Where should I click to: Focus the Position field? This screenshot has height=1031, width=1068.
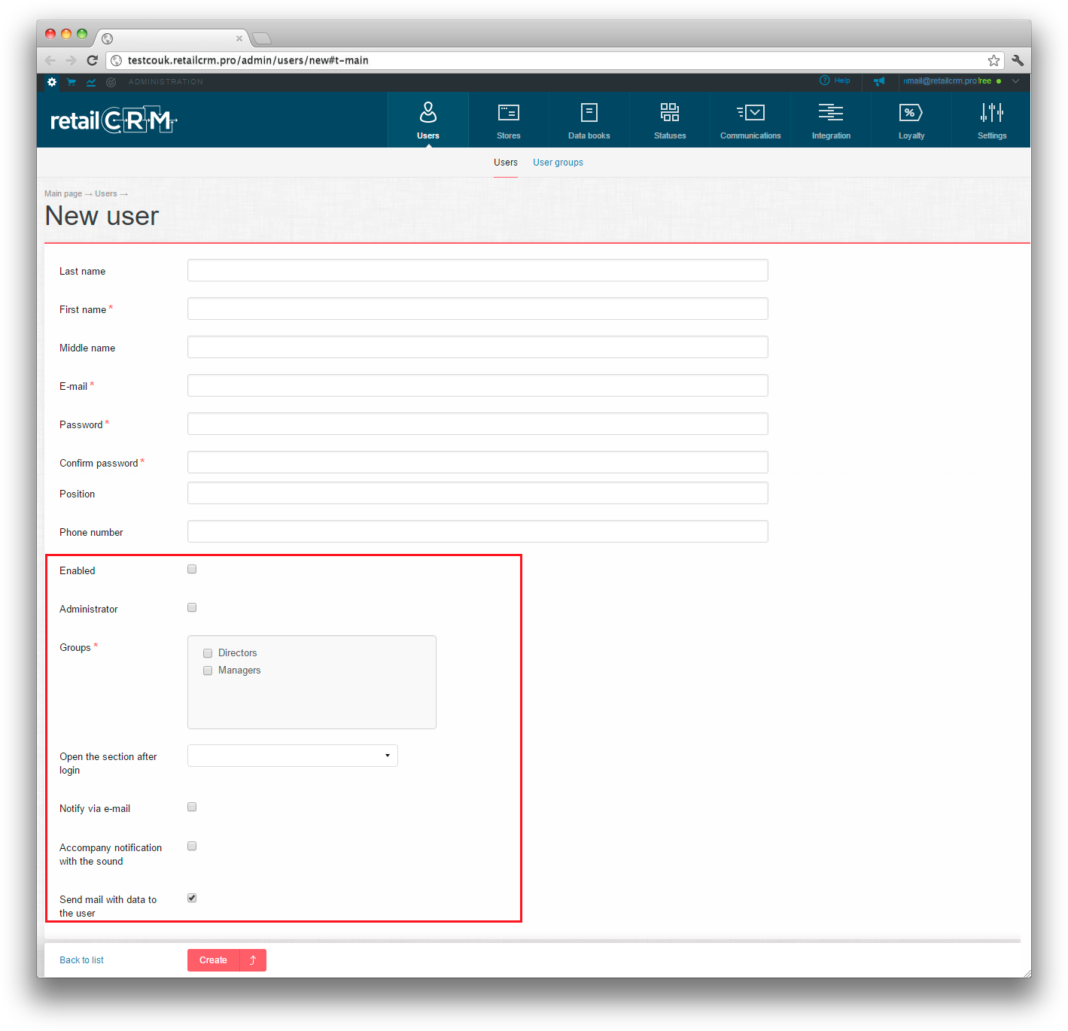click(478, 493)
